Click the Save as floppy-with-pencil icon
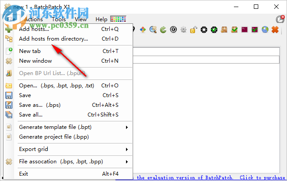Image resolution: width=287 pixels, height=181 pixels. (x=9, y=105)
